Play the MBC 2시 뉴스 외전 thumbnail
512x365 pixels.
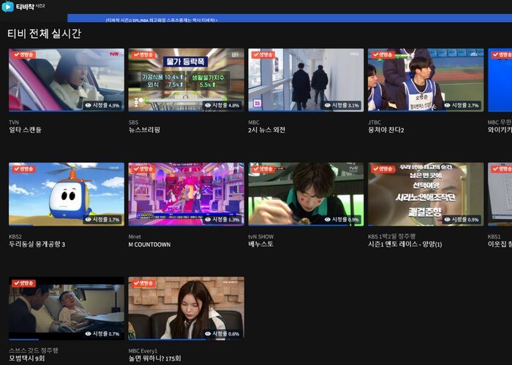point(306,79)
